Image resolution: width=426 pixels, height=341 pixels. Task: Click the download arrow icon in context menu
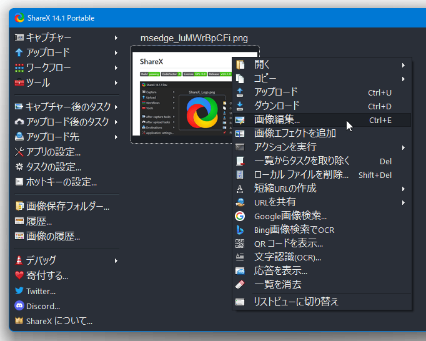(240, 106)
